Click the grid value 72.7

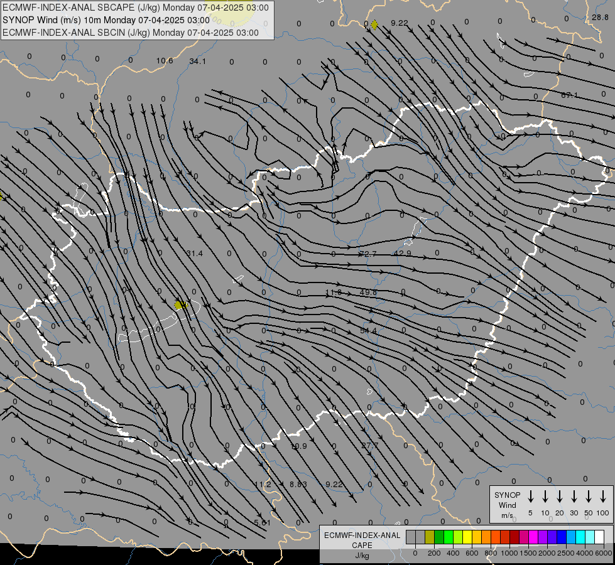(x=368, y=254)
